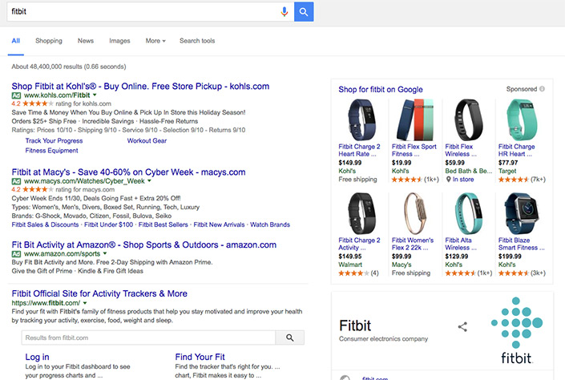Open the Fitbit Charge 2 Activity Walmart image
Viewport: 565px width, 380px height.
tap(361, 213)
